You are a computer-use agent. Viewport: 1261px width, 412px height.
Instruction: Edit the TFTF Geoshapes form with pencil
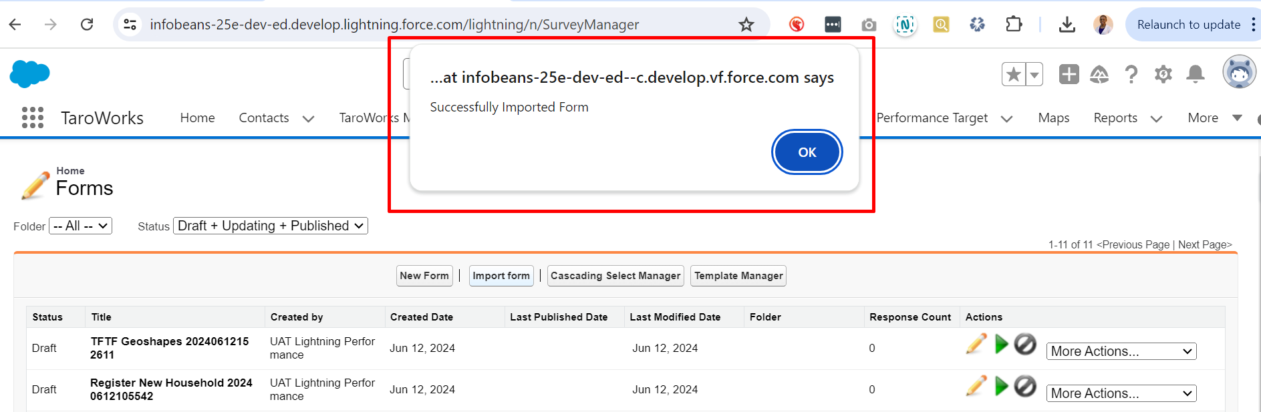tap(976, 345)
